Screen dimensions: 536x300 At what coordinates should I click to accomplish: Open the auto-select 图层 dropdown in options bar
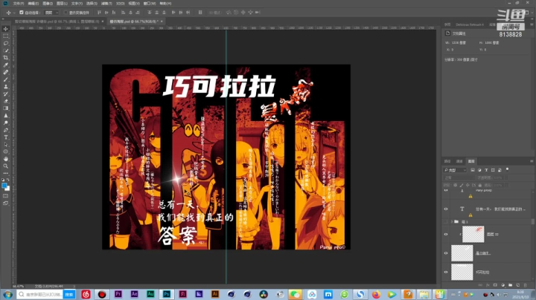(51, 13)
